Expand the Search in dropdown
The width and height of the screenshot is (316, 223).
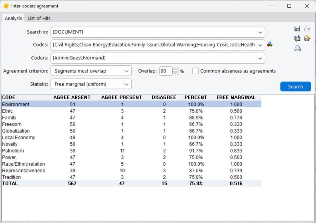[x=260, y=32]
